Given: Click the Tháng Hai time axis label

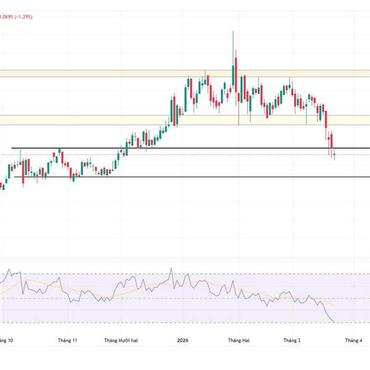Looking at the screenshot, I should point(238,340).
